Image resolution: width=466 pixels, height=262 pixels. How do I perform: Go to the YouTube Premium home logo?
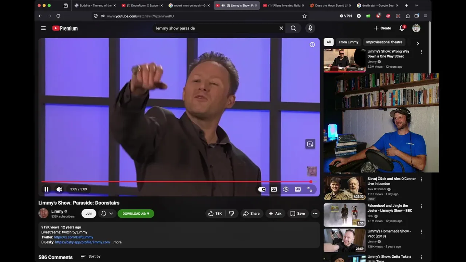tap(65, 28)
